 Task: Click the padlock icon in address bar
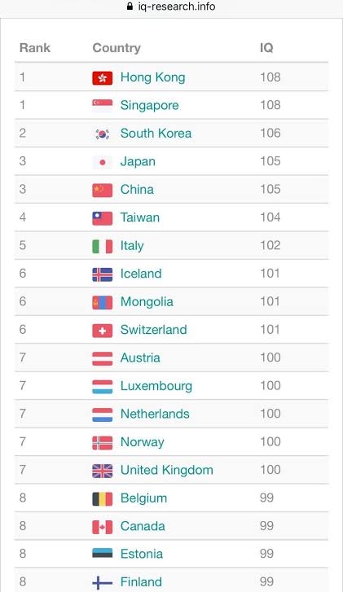click(130, 6)
